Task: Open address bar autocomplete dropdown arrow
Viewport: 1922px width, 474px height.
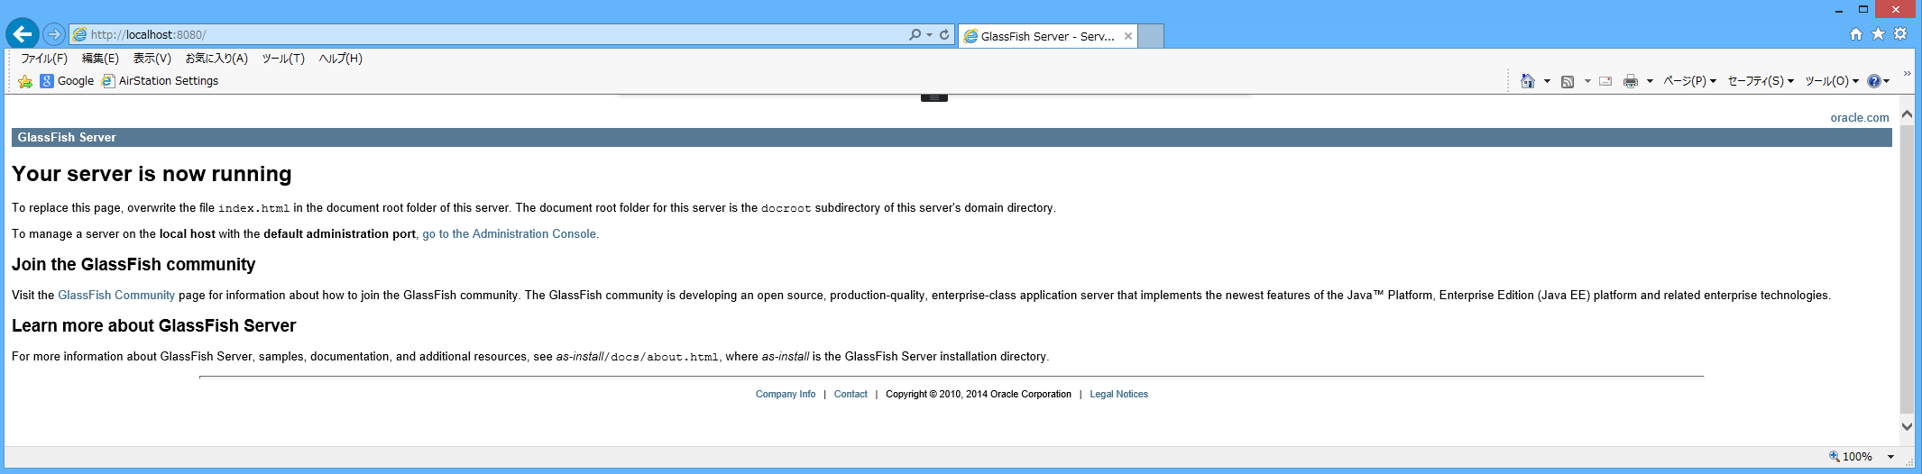Action: [929, 35]
